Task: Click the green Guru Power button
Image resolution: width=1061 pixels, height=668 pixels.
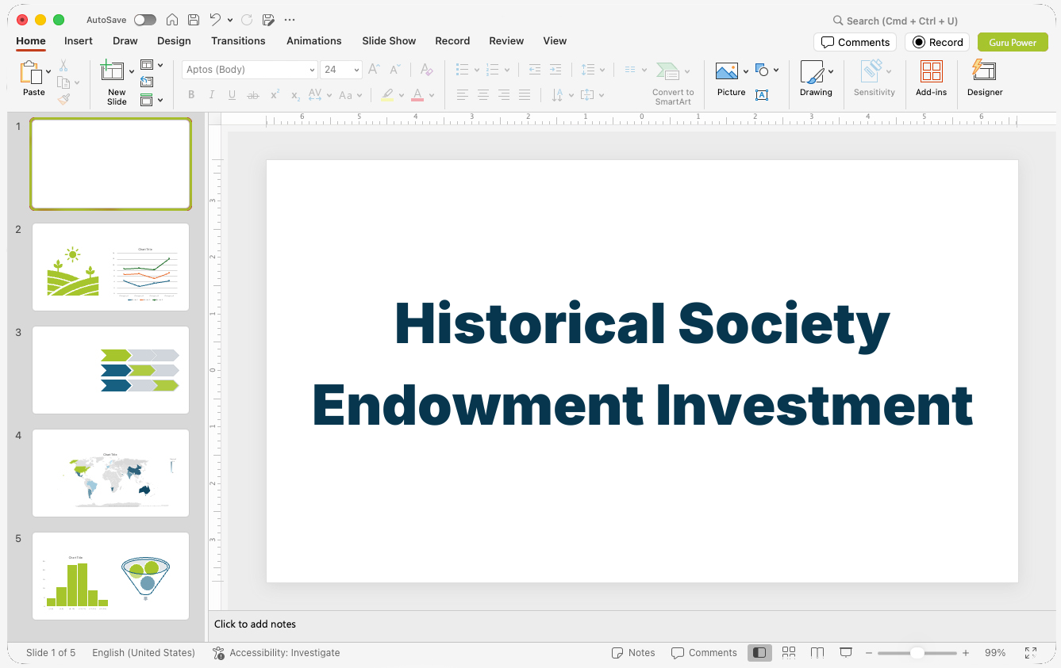Action: point(1013,42)
